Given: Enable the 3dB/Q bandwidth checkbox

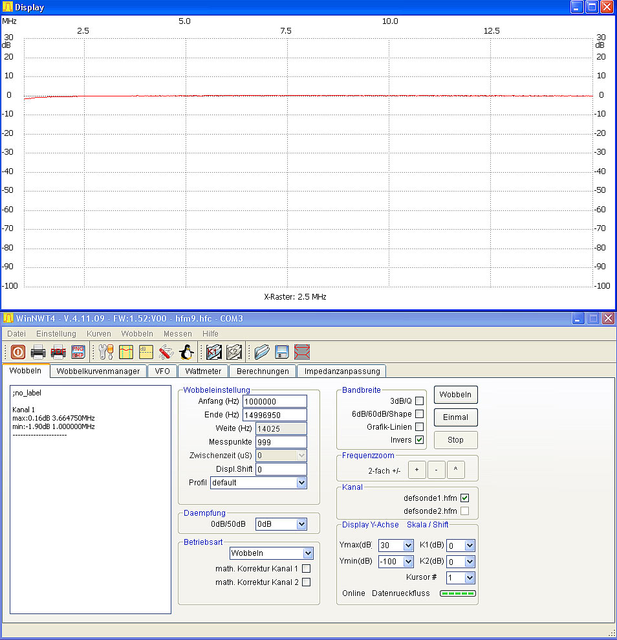Looking at the screenshot, I should (x=419, y=401).
